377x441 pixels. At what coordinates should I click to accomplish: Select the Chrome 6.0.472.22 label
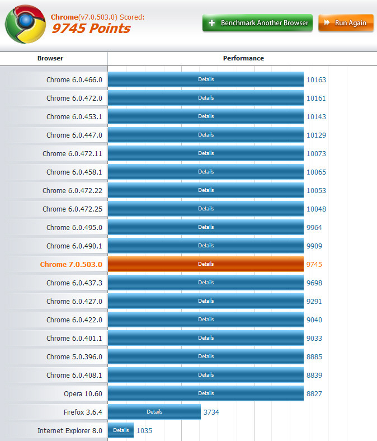tap(72, 191)
